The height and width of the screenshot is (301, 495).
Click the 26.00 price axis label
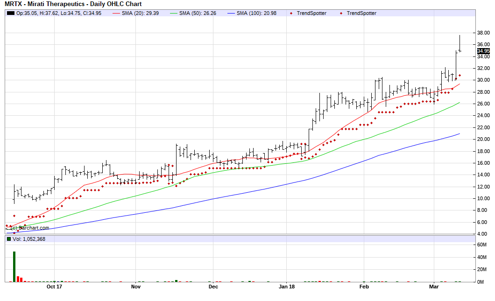click(x=483, y=104)
